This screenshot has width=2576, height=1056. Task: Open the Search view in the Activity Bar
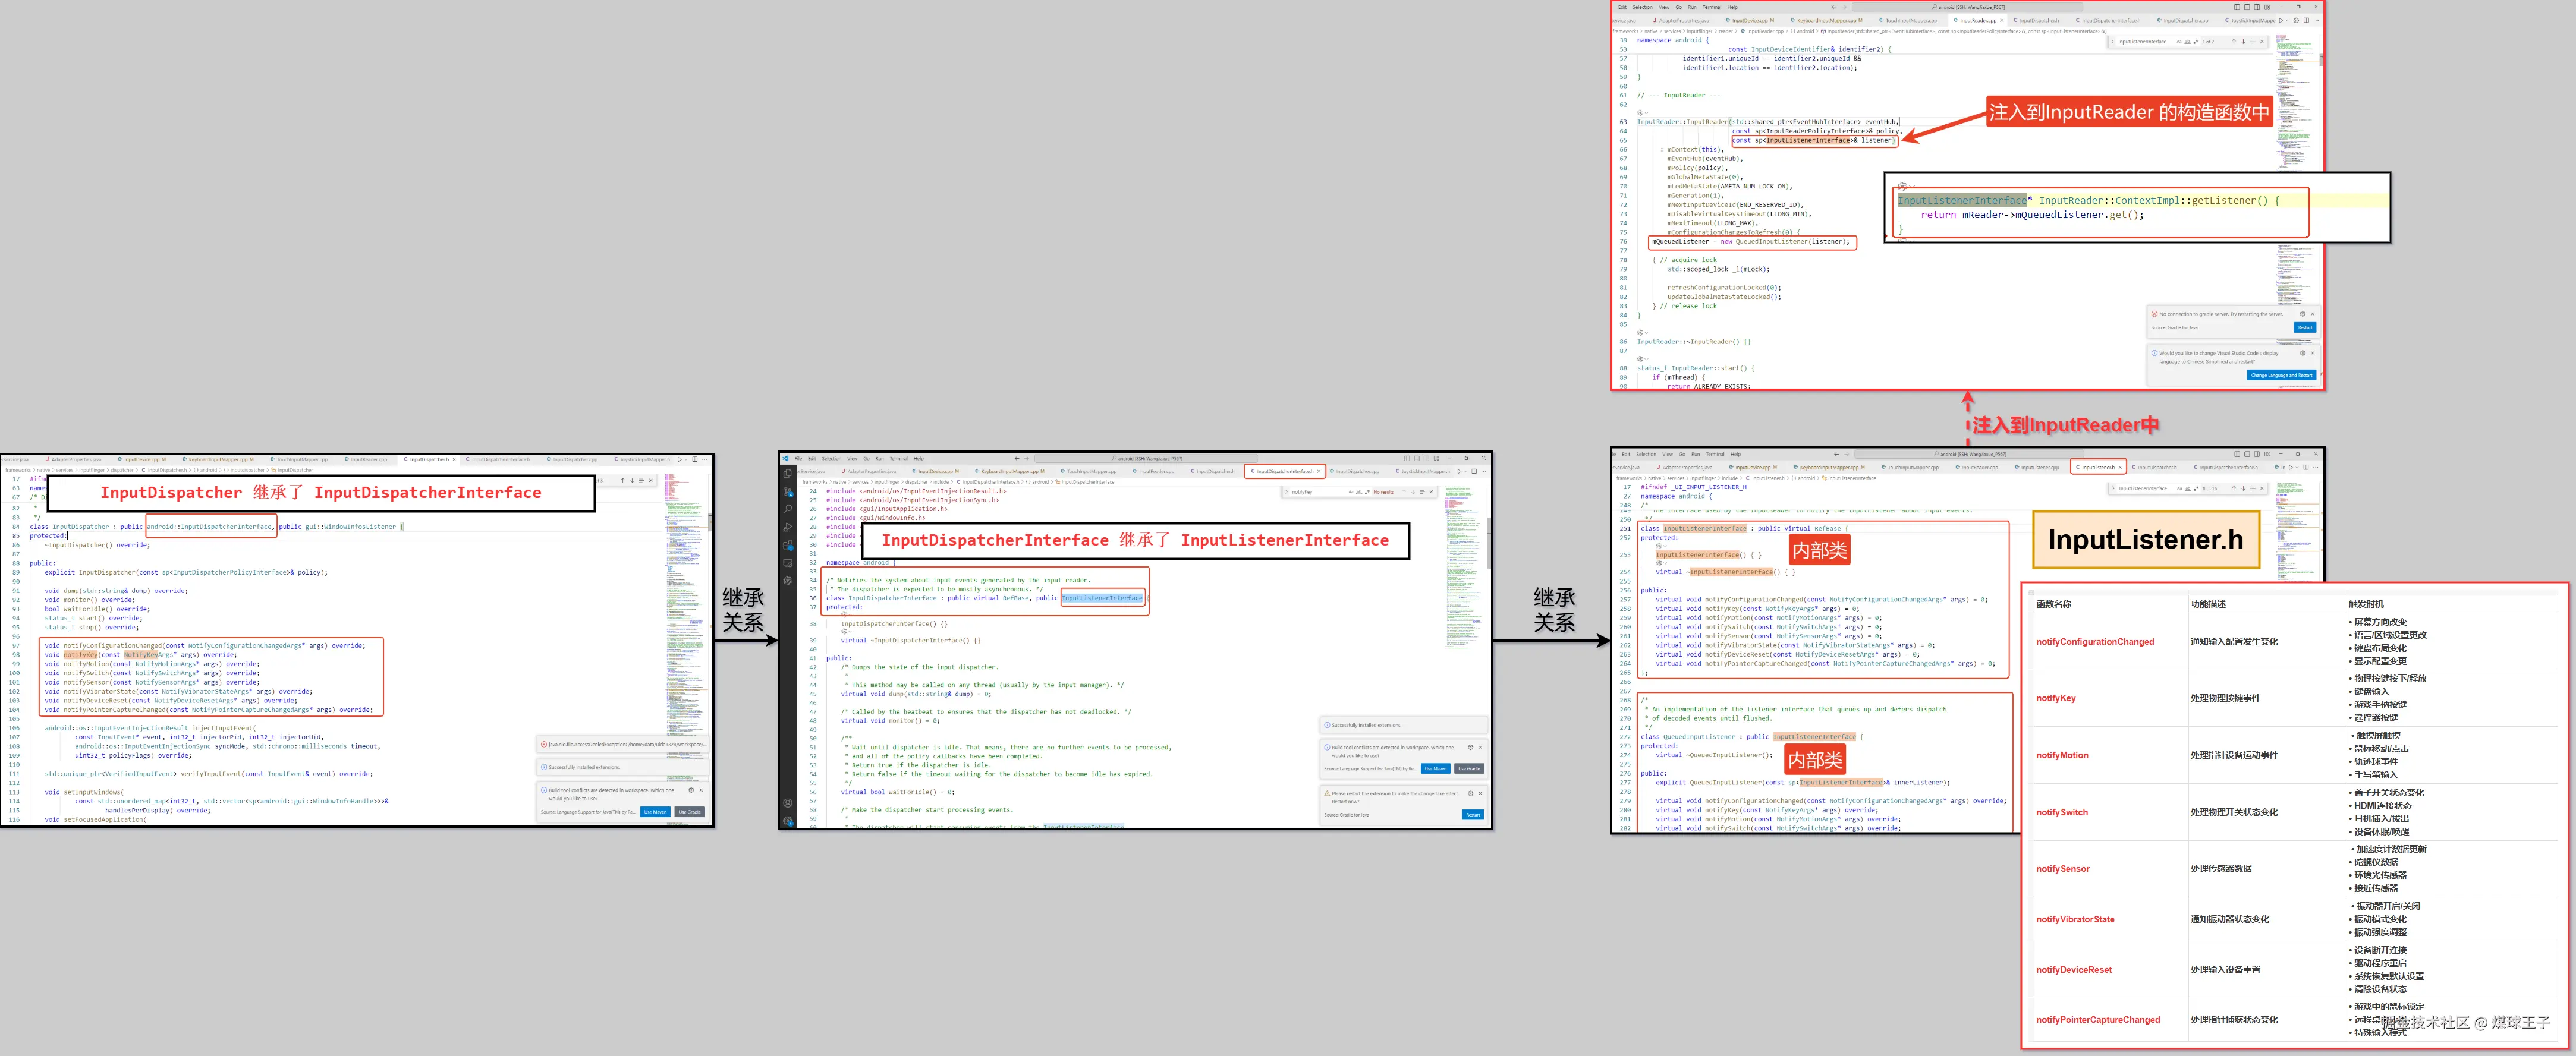point(788,510)
